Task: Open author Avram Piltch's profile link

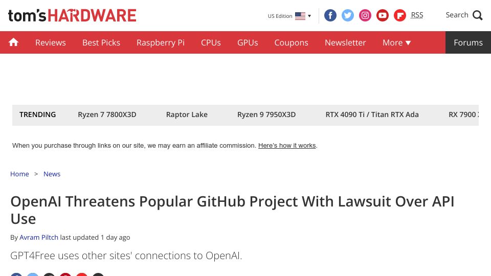Action: click(39, 238)
